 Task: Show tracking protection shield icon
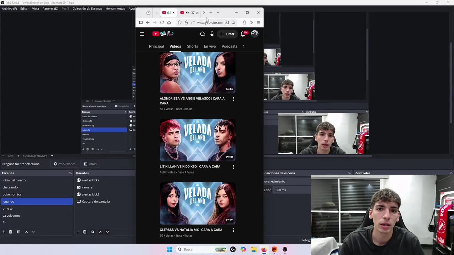click(x=179, y=23)
